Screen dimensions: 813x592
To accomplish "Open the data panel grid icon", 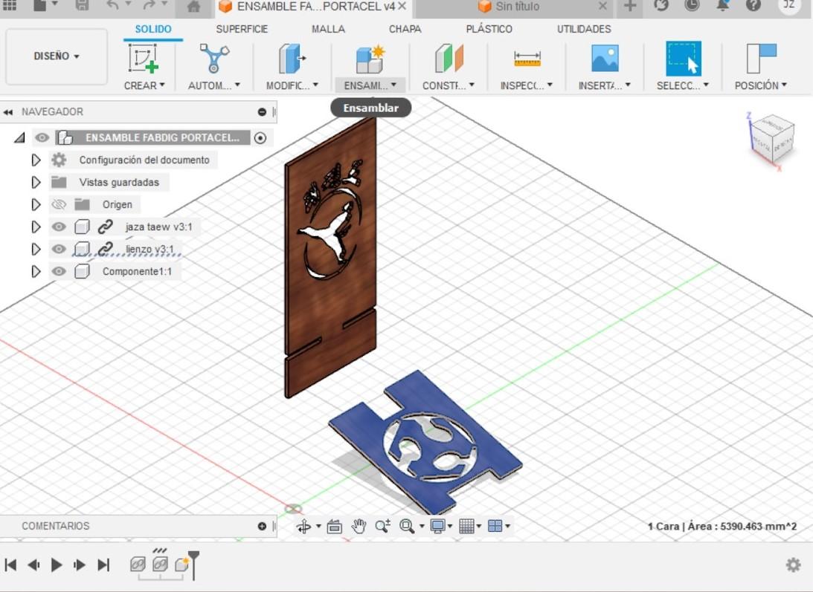I will 10,5.
